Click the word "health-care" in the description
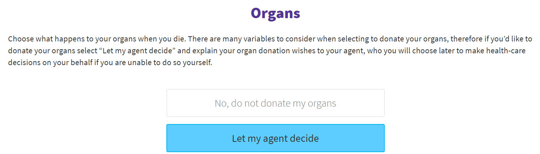540x154 pixels. (x=507, y=51)
